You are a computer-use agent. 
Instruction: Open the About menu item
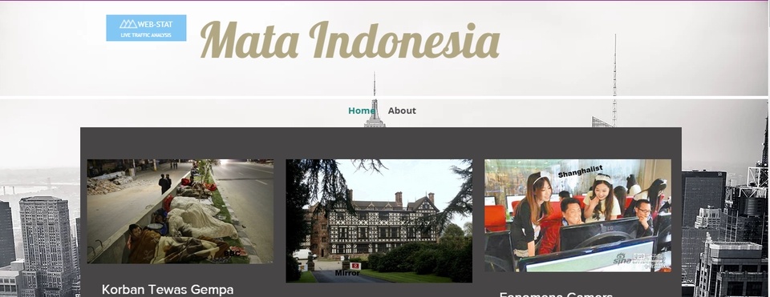[x=402, y=110]
